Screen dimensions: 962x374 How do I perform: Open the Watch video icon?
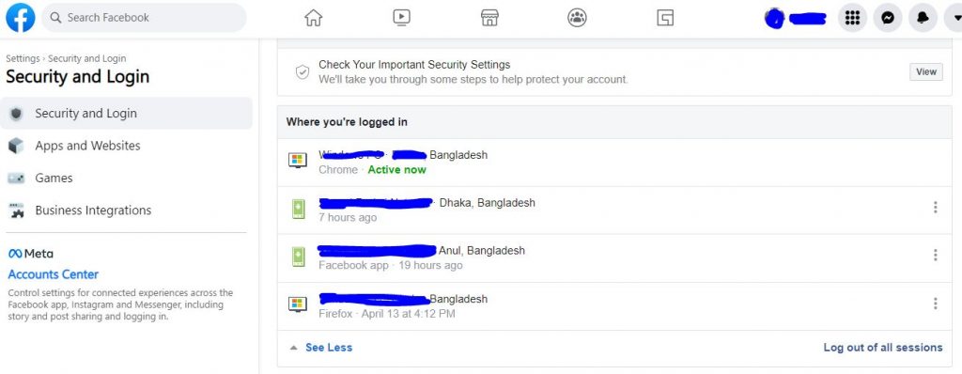[401, 18]
